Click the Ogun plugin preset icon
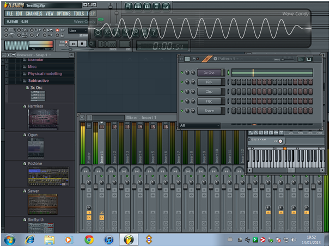Screen dimensions: 330x247 click(36, 147)
